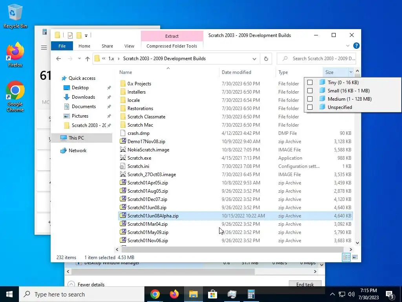Image resolution: width=402 pixels, height=302 pixels.
Task: Open the Google Chrome desktop shortcut
Action: click(x=15, y=97)
